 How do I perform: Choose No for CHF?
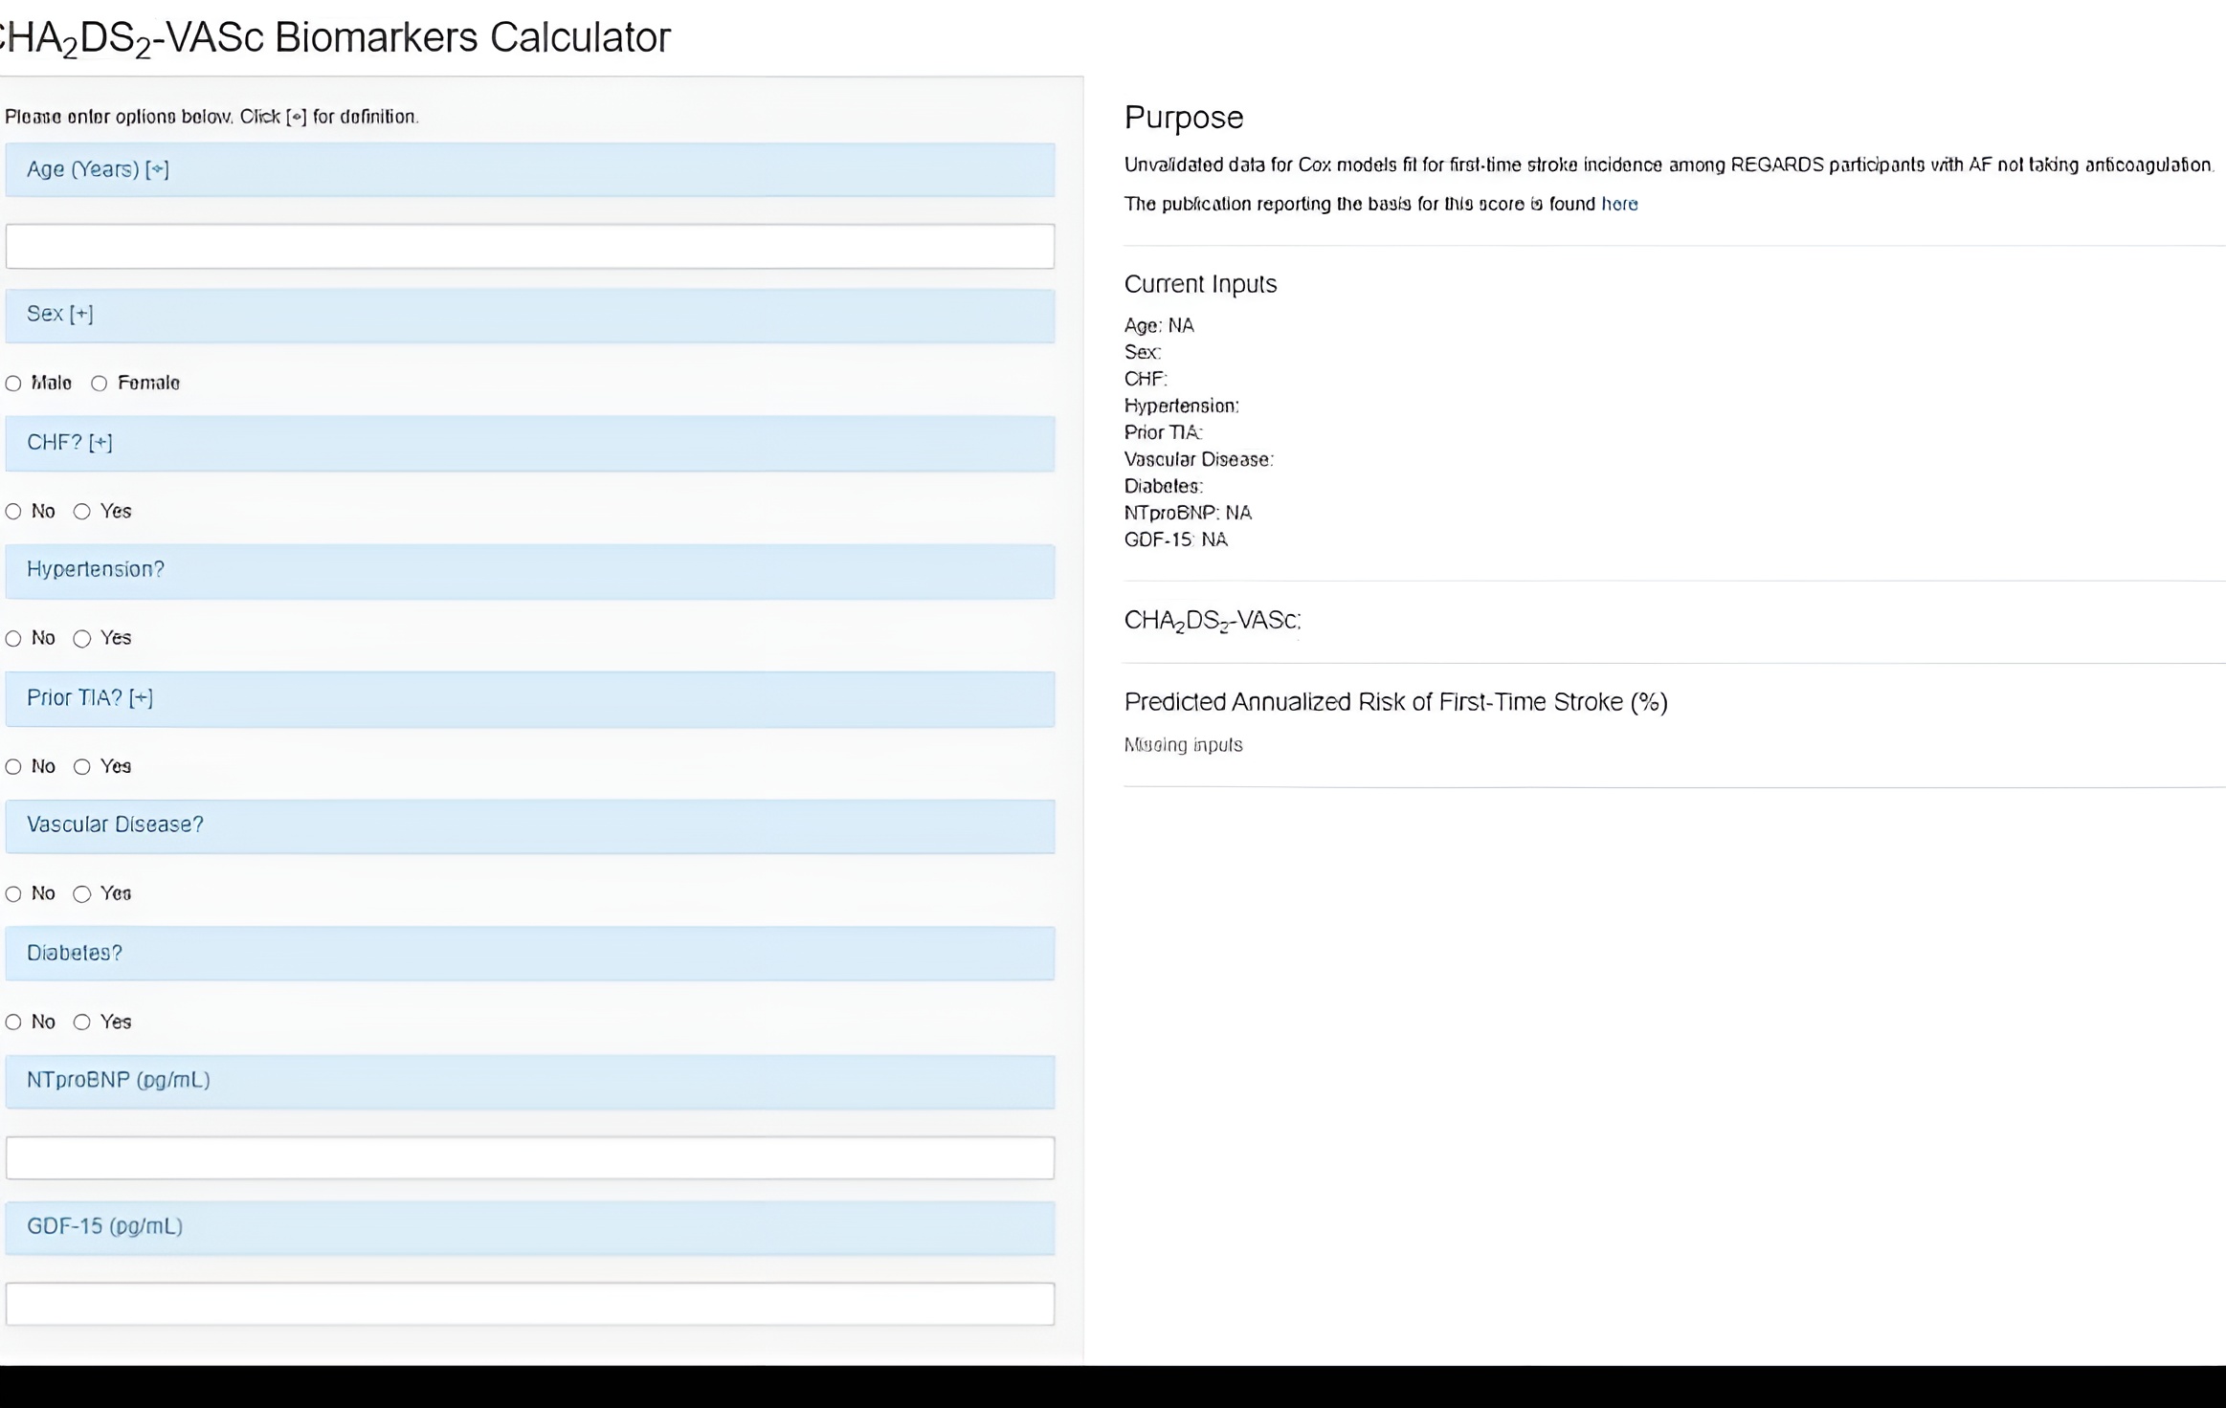(13, 512)
